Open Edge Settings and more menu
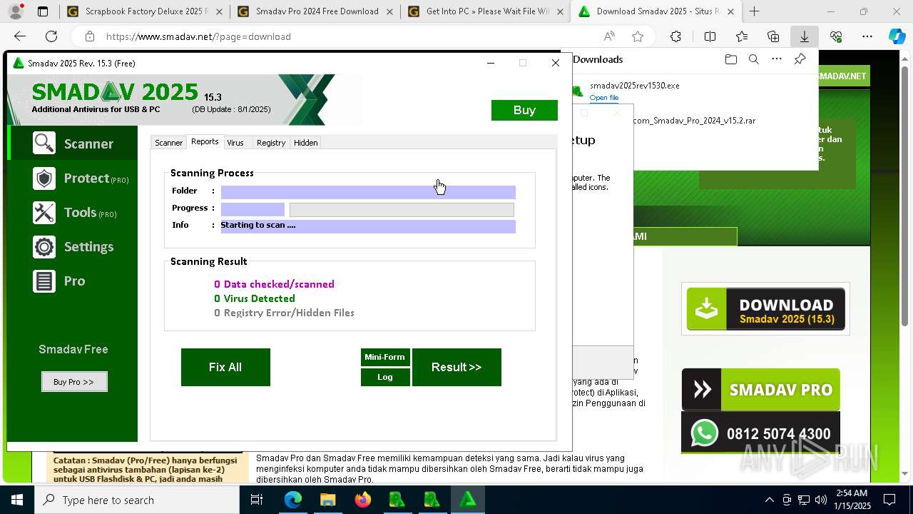Viewport: 913px width, 514px height. point(867,36)
